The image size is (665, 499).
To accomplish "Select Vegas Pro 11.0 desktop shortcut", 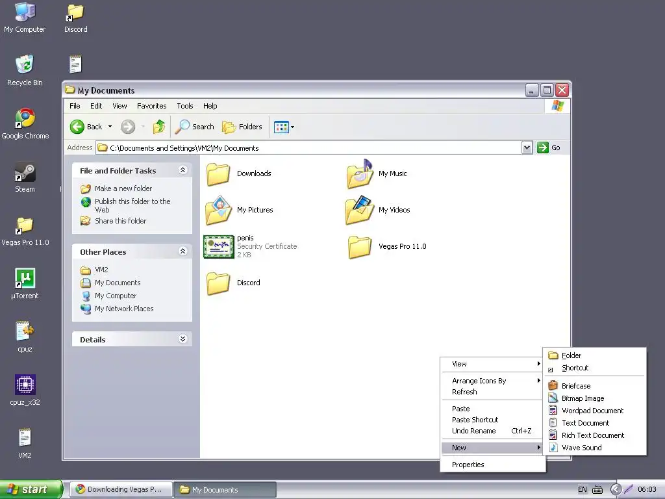I will 25,231.
